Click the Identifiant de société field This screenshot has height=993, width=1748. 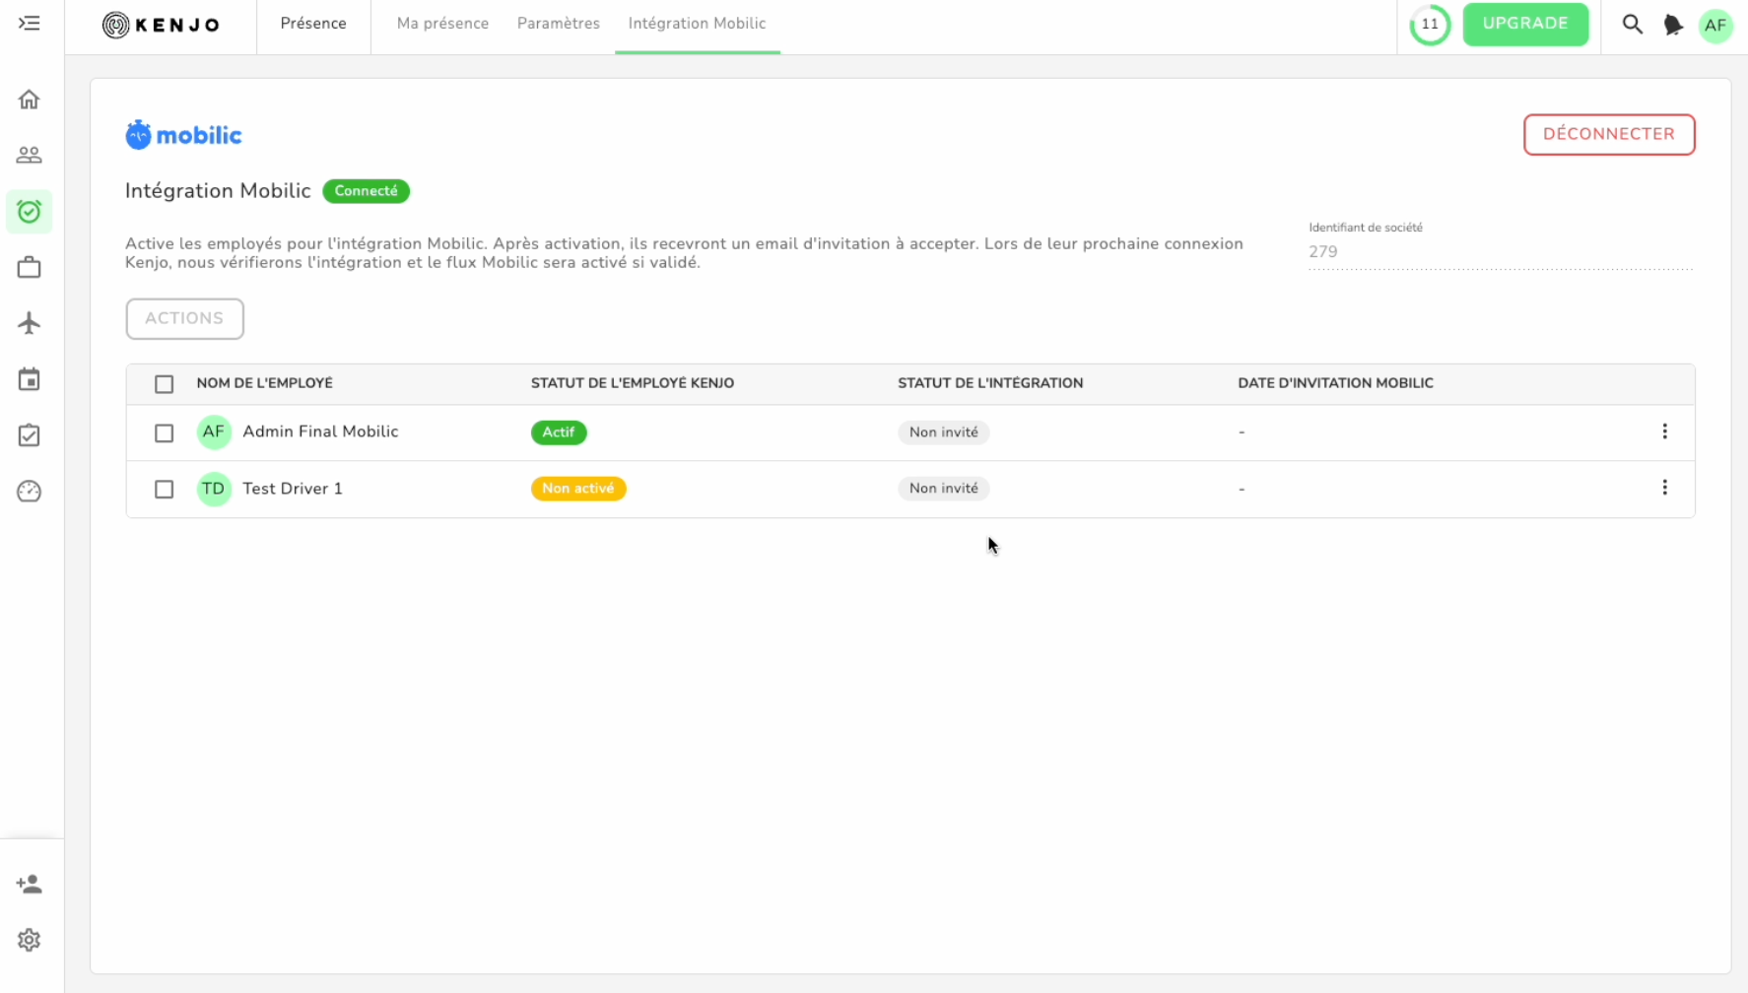pyautogui.click(x=1501, y=252)
